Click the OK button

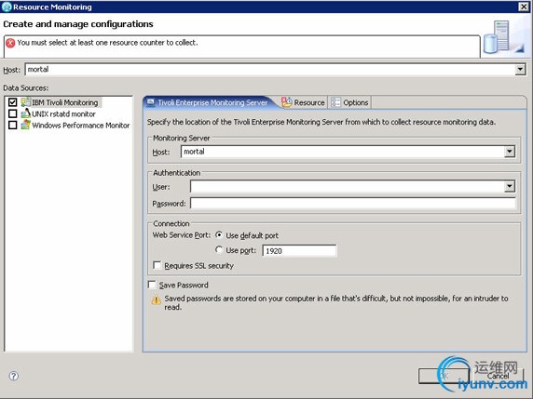pos(444,376)
